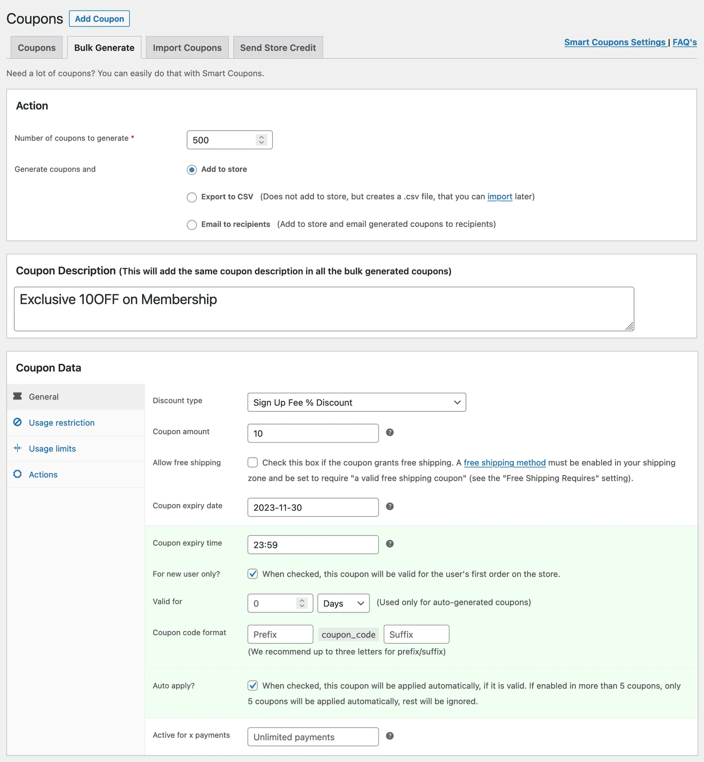Click the description textarea resize handle
This screenshot has height=762, width=704.
[630, 326]
